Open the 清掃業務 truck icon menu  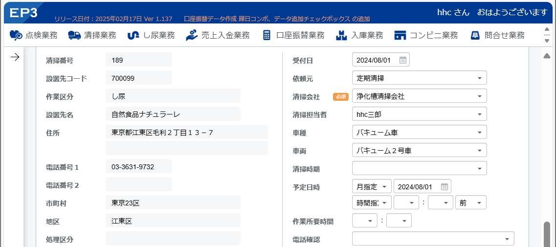coord(74,35)
